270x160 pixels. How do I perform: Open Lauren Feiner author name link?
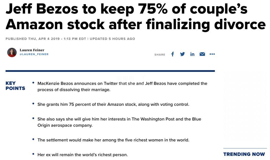[x=32, y=50]
